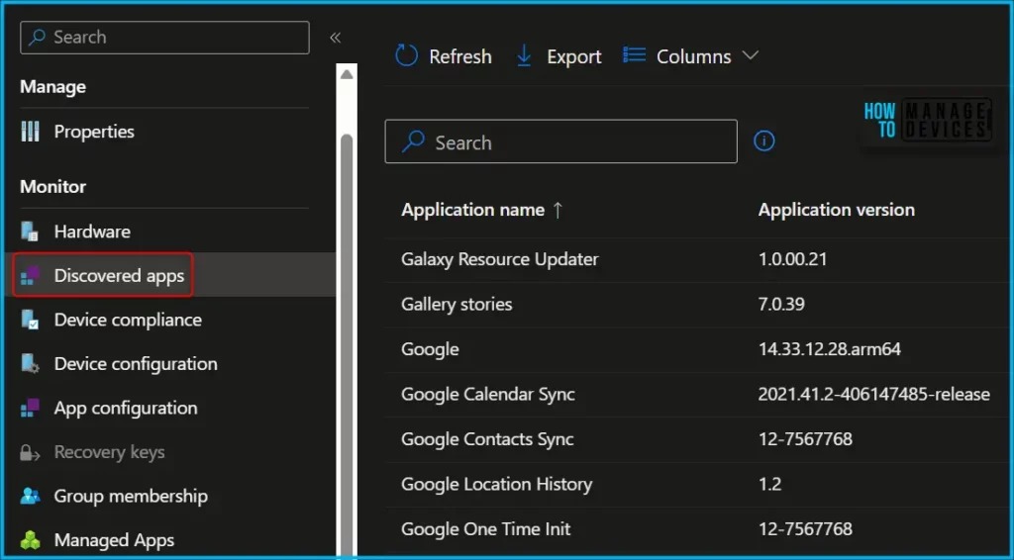This screenshot has width=1014, height=560.
Task: Select the Google One Time Init row
Action: coord(696,529)
